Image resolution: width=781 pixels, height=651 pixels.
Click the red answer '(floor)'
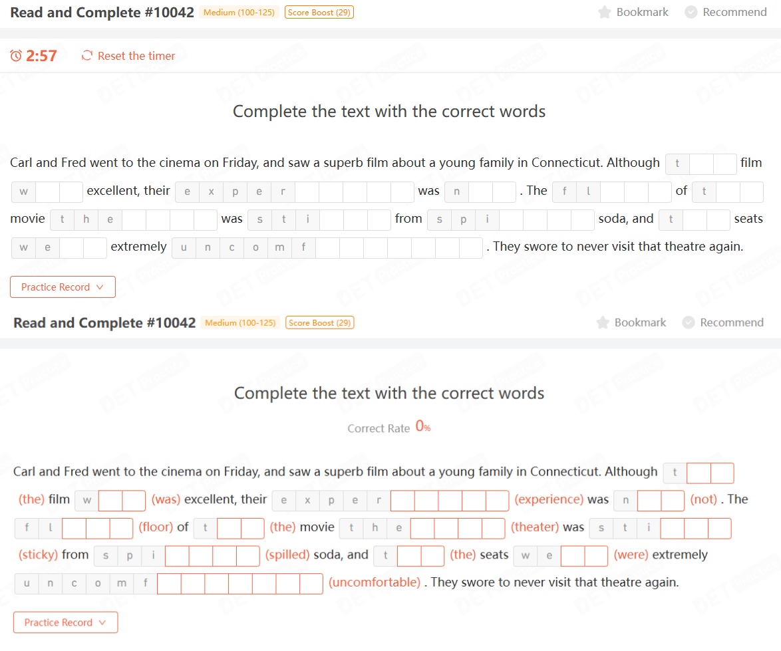pos(156,527)
